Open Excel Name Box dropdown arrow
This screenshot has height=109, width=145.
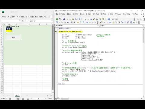(x=20, y=21)
